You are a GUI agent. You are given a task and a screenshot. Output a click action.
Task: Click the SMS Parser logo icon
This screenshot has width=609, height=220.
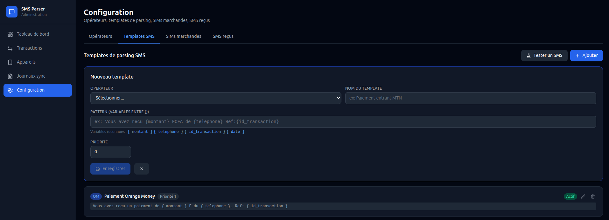[12, 12]
